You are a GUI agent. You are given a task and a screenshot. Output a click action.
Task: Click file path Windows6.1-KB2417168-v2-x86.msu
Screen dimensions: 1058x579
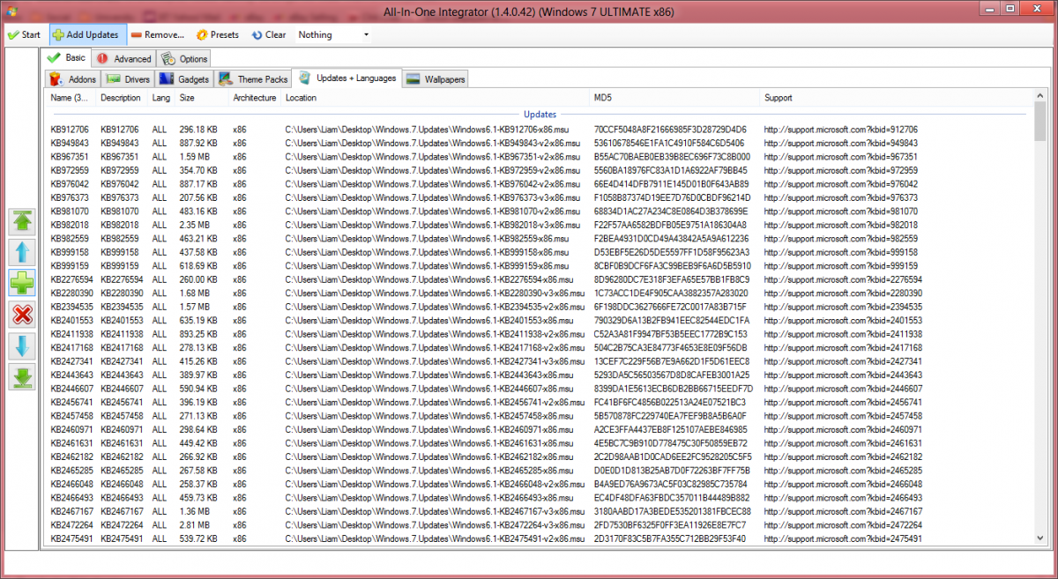coord(436,350)
